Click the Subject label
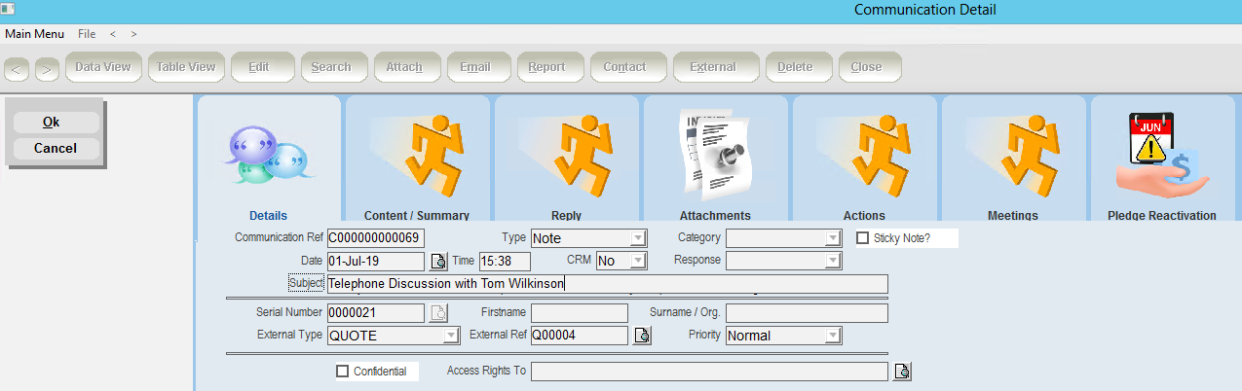Viewport: 1242px width, 391px height. pyautogui.click(x=306, y=283)
